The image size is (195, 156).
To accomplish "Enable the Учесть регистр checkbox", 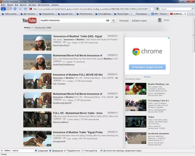I will coord(83,150).
